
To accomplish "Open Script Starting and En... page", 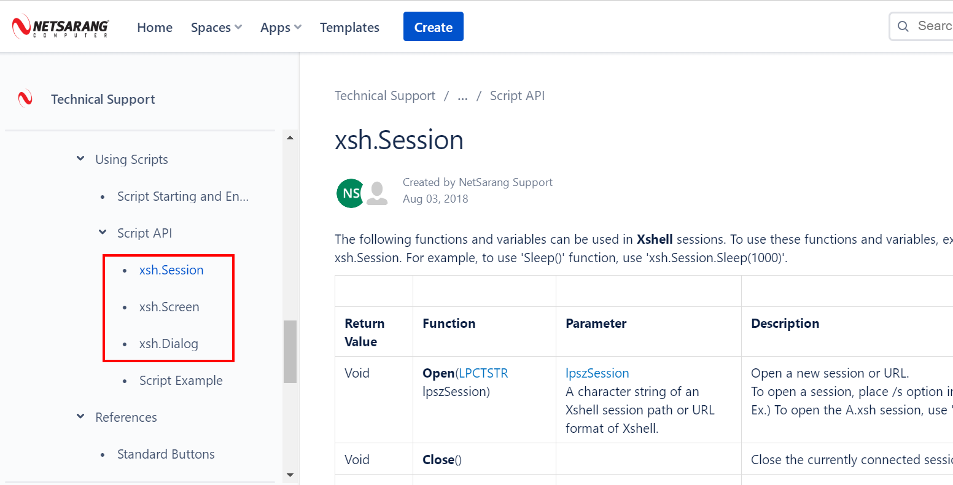I will point(183,196).
